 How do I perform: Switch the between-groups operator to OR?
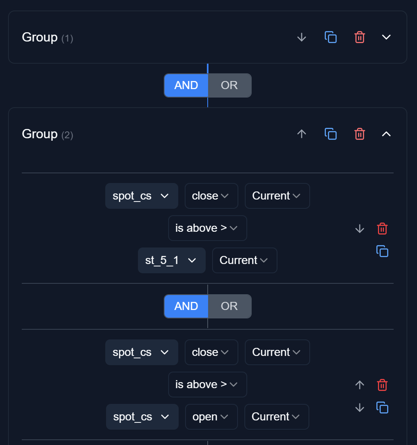tap(229, 85)
